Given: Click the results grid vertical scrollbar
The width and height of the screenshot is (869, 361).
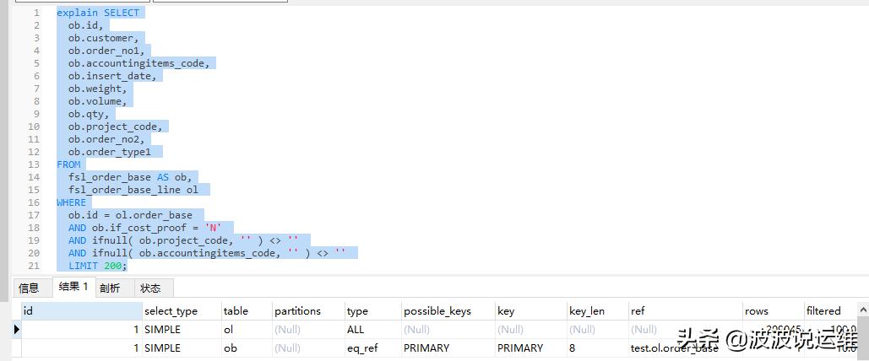Looking at the screenshot, I should pyautogui.click(x=863, y=331).
